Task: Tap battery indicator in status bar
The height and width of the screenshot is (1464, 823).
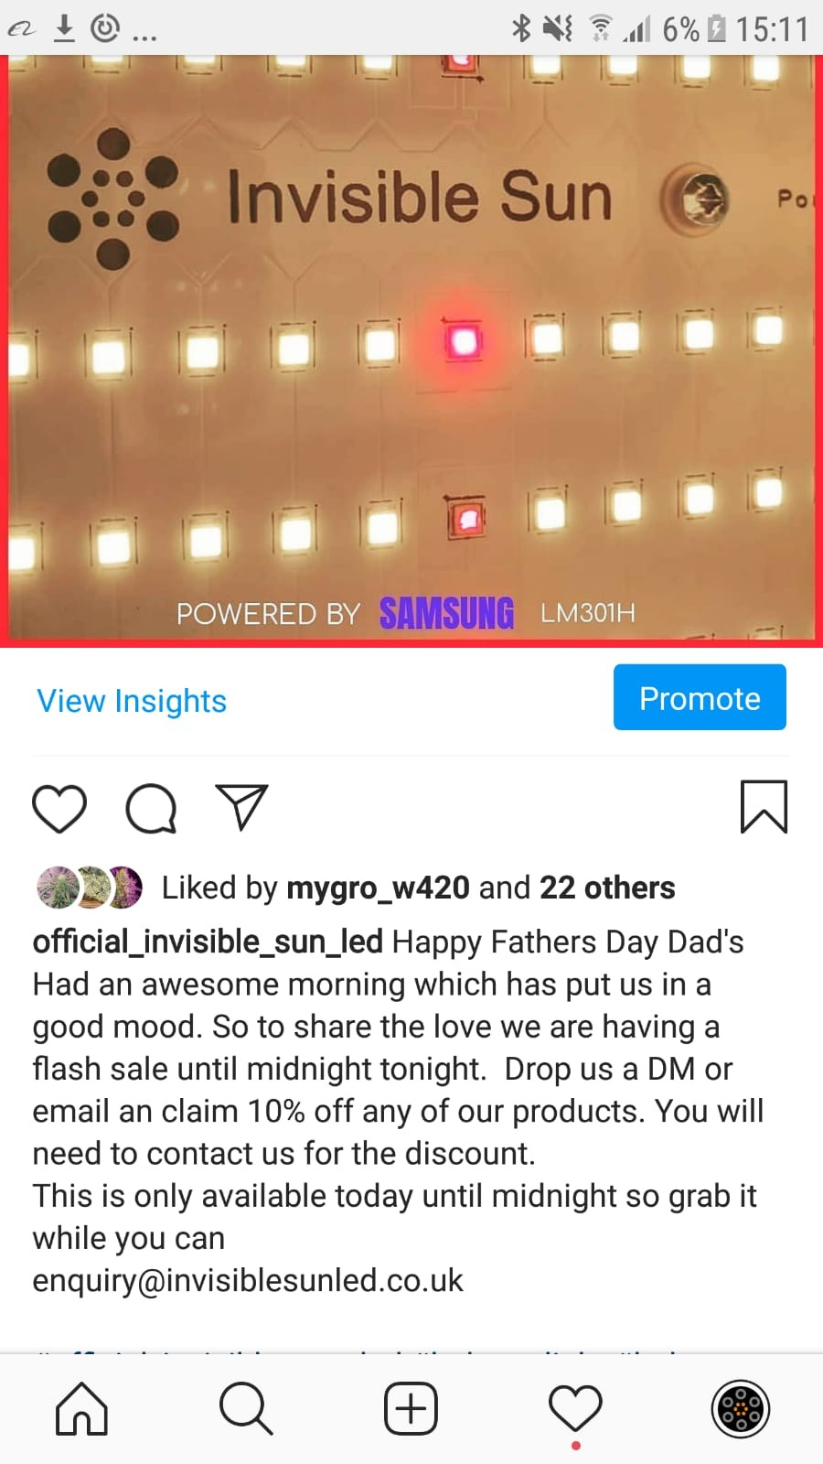Action: tap(717, 29)
